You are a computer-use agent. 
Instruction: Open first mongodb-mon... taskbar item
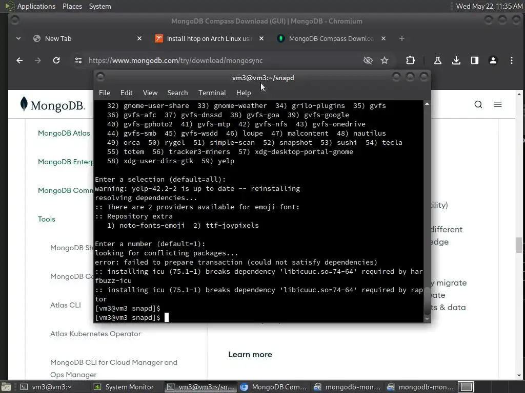click(347, 387)
